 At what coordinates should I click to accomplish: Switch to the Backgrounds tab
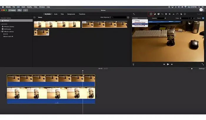click(71, 14)
